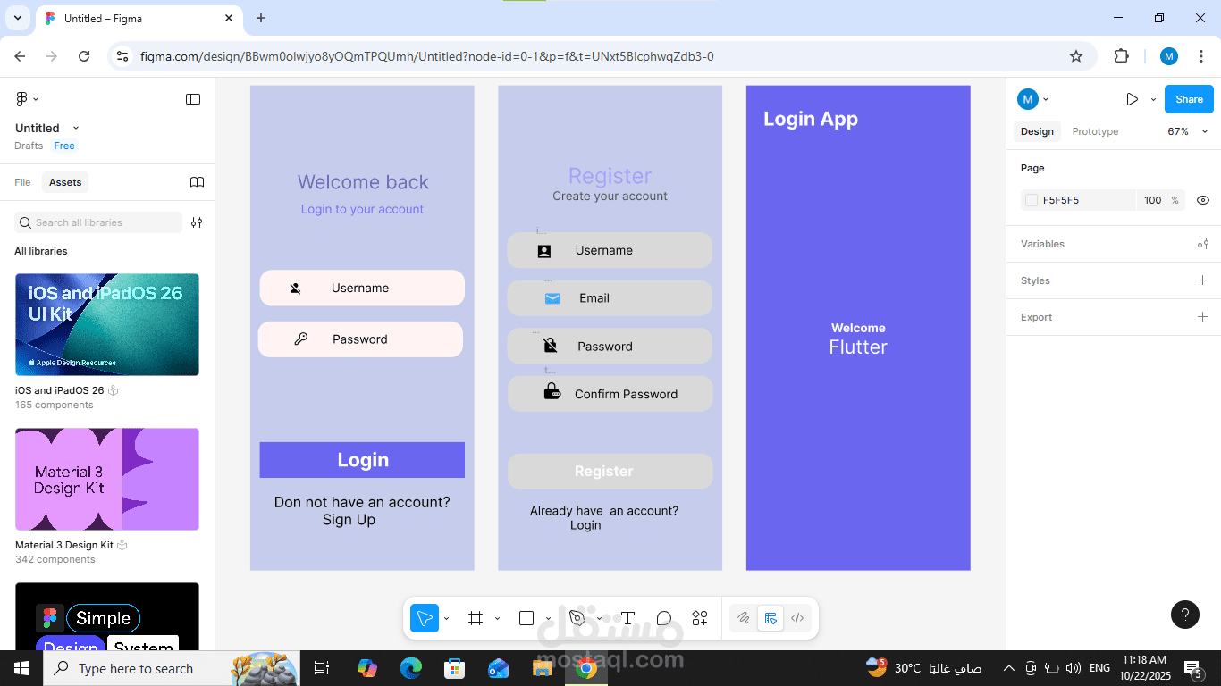The width and height of the screenshot is (1221, 686).
Task: Add a style with plus
Action: (1203, 280)
